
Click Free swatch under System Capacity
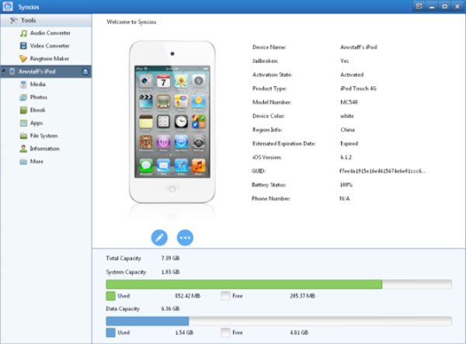[225, 296]
